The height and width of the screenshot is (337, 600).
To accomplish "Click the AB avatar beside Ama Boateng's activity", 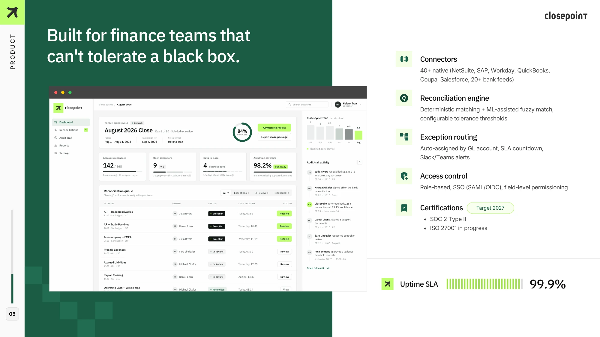I will coord(310,253).
